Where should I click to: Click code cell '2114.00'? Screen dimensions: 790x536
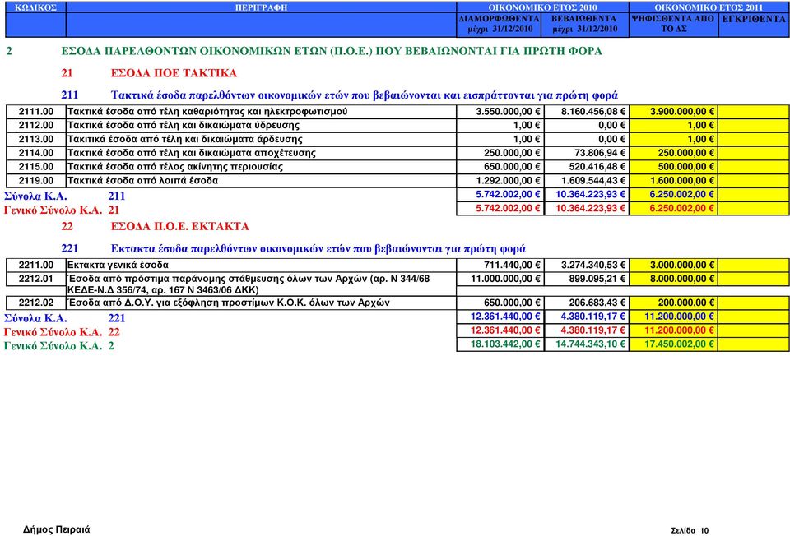pyautogui.click(x=35, y=153)
